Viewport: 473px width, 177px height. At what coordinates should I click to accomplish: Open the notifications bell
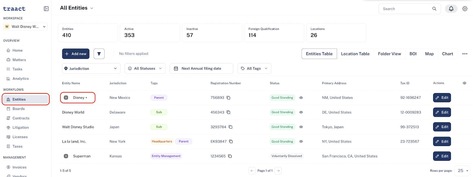click(x=451, y=9)
